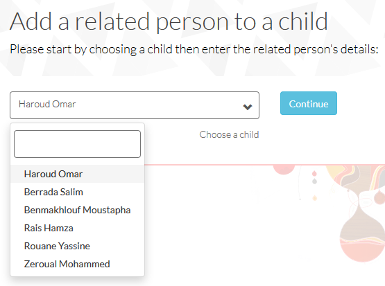Pick Benmakhlouf Moustapha from the options

(77, 210)
